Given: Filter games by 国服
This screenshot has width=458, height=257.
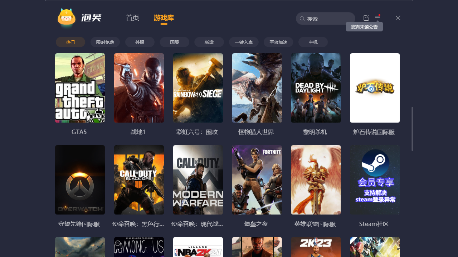Looking at the screenshot, I should (x=174, y=42).
